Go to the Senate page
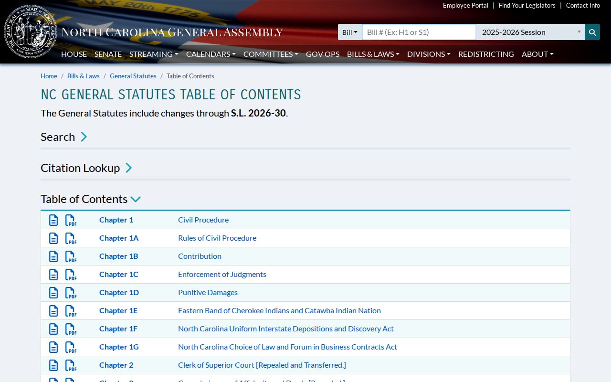This screenshot has width=611, height=382. (108, 54)
